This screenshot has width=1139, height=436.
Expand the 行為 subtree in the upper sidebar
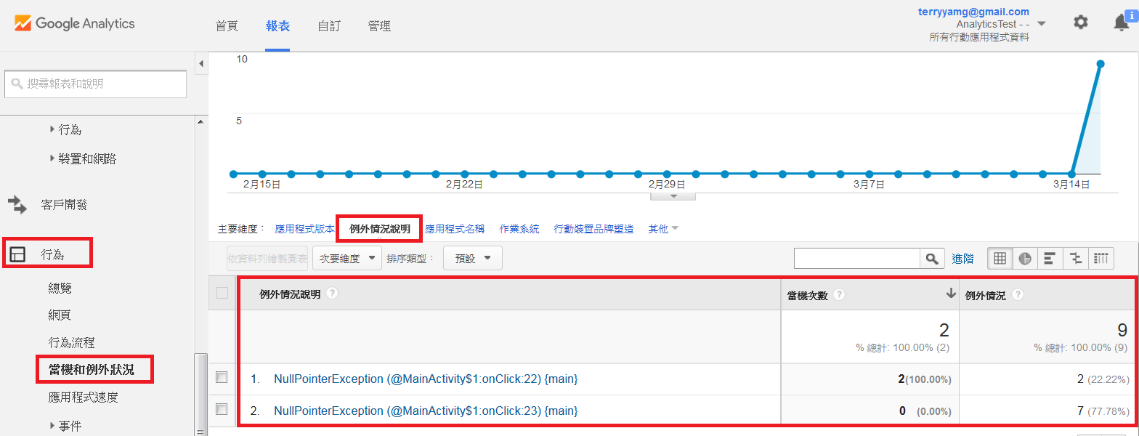[x=52, y=129]
